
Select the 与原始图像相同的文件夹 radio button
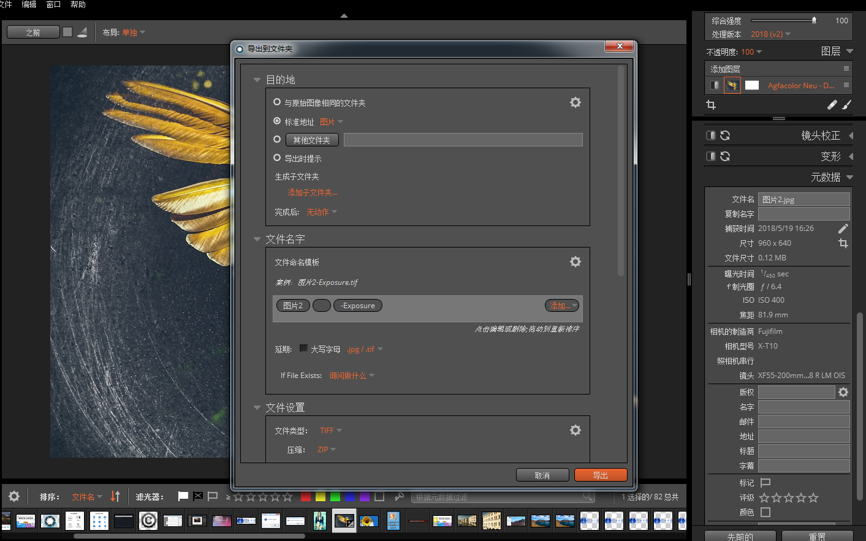[276, 102]
